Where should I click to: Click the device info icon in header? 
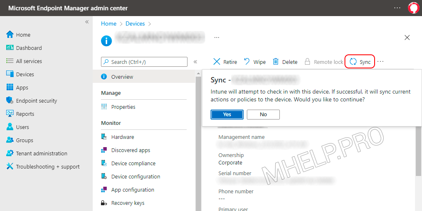tap(106, 41)
